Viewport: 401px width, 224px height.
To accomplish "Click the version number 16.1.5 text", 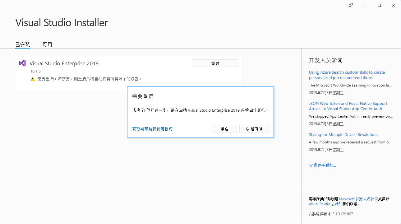I will [x=35, y=71].
